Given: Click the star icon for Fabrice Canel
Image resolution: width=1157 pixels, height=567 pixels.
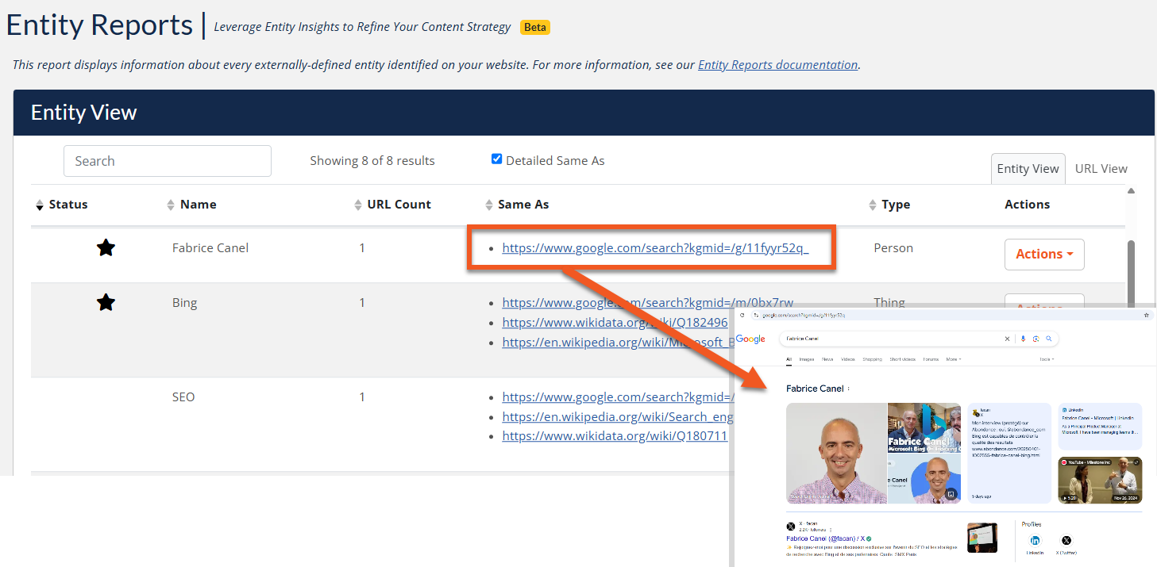Looking at the screenshot, I should 106,248.
